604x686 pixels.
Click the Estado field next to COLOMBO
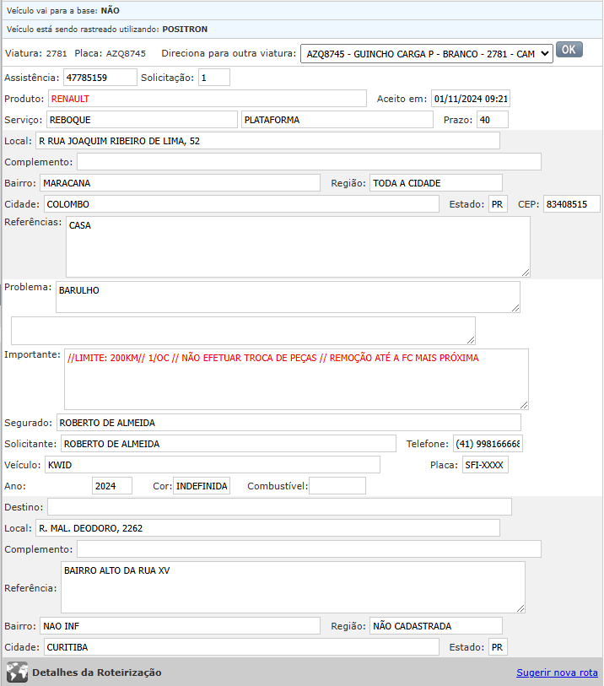(498, 204)
